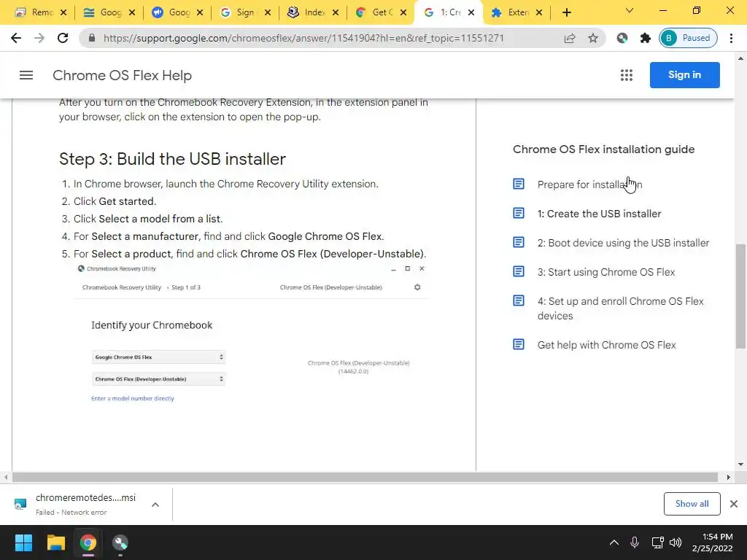Reload the current page
The width and height of the screenshot is (747, 560).
[x=63, y=38]
